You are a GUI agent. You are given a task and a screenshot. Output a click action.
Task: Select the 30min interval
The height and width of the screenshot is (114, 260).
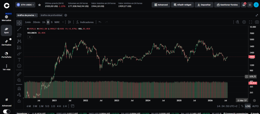(x=36, y=22)
